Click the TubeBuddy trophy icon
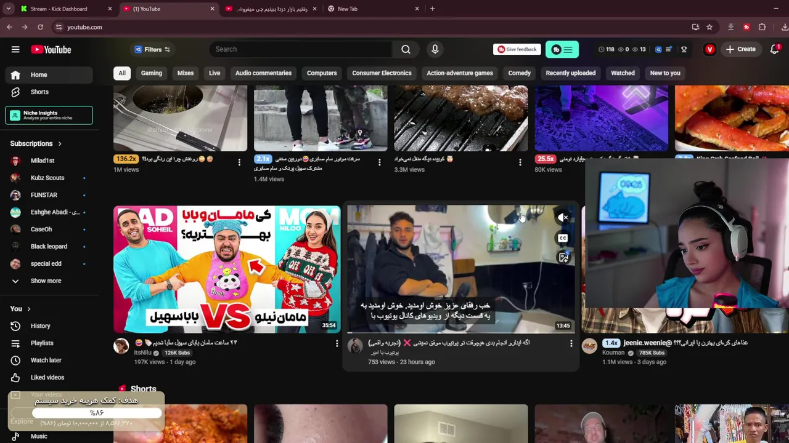 click(684, 49)
